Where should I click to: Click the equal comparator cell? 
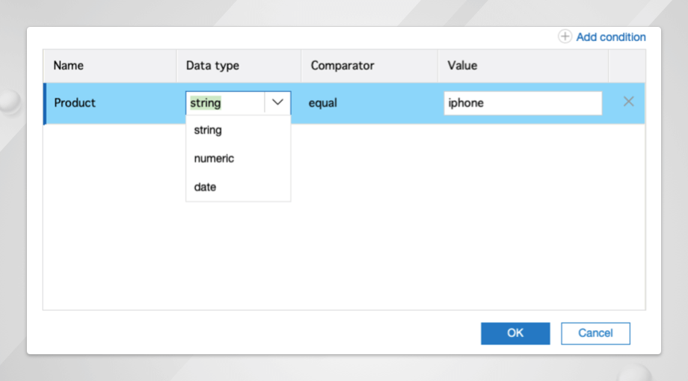pos(323,102)
